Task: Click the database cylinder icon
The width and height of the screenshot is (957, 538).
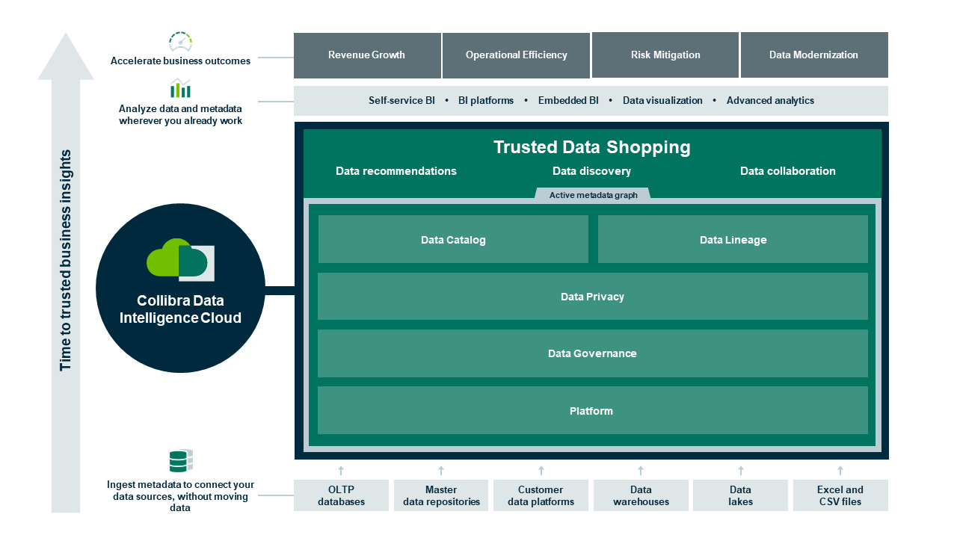Action: 179,463
